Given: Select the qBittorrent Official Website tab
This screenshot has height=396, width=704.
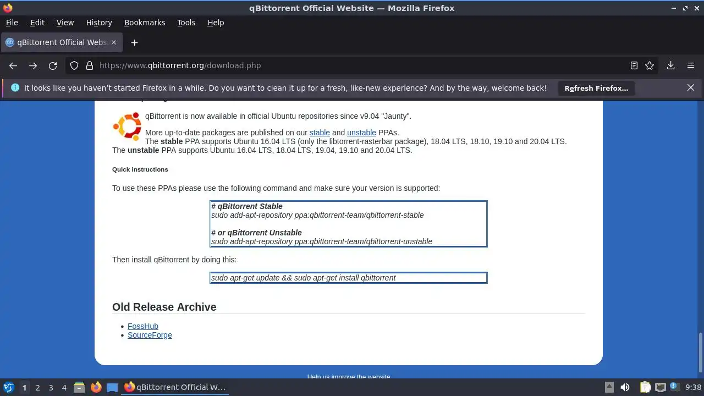Looking at the screenshot, I should tap(61, 42).
